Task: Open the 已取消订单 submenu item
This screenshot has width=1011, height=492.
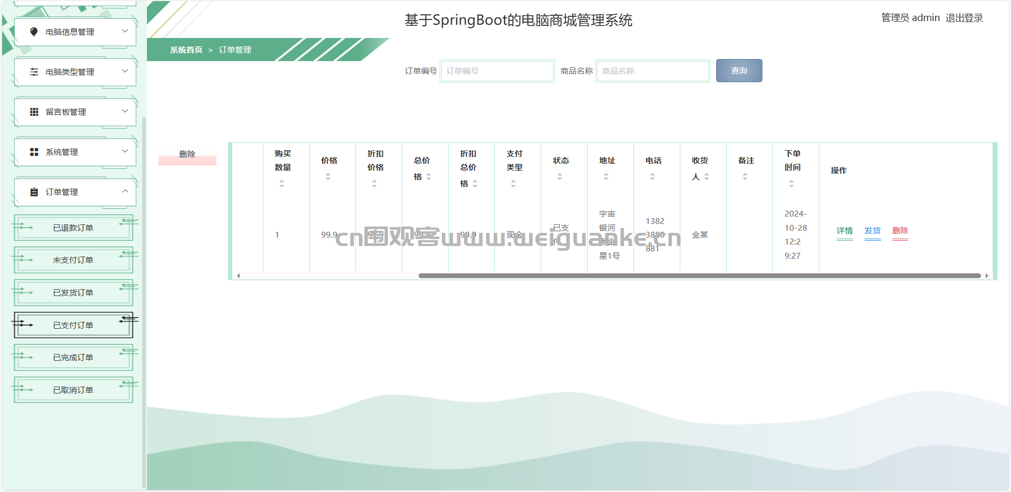Action: 73,390
